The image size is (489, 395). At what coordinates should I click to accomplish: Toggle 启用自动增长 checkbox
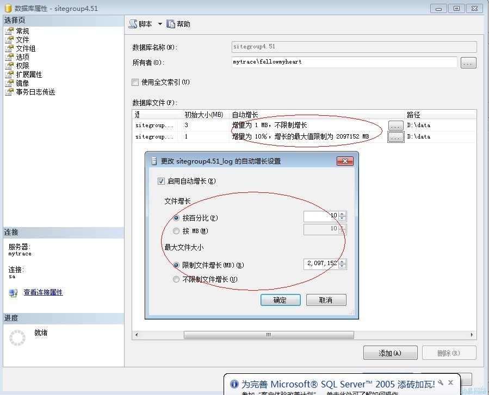point(161,181)
